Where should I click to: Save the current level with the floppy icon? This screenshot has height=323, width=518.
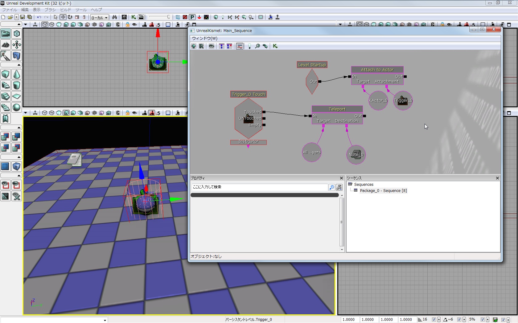coord(23,17)
